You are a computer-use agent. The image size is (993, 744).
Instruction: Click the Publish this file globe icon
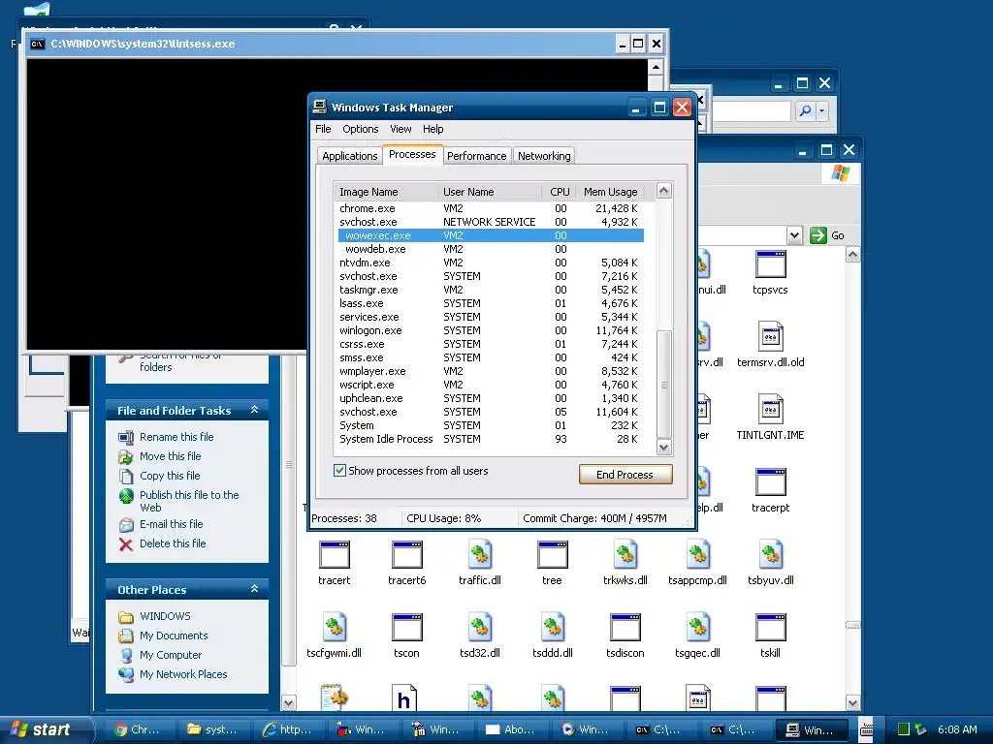(126, 495)
